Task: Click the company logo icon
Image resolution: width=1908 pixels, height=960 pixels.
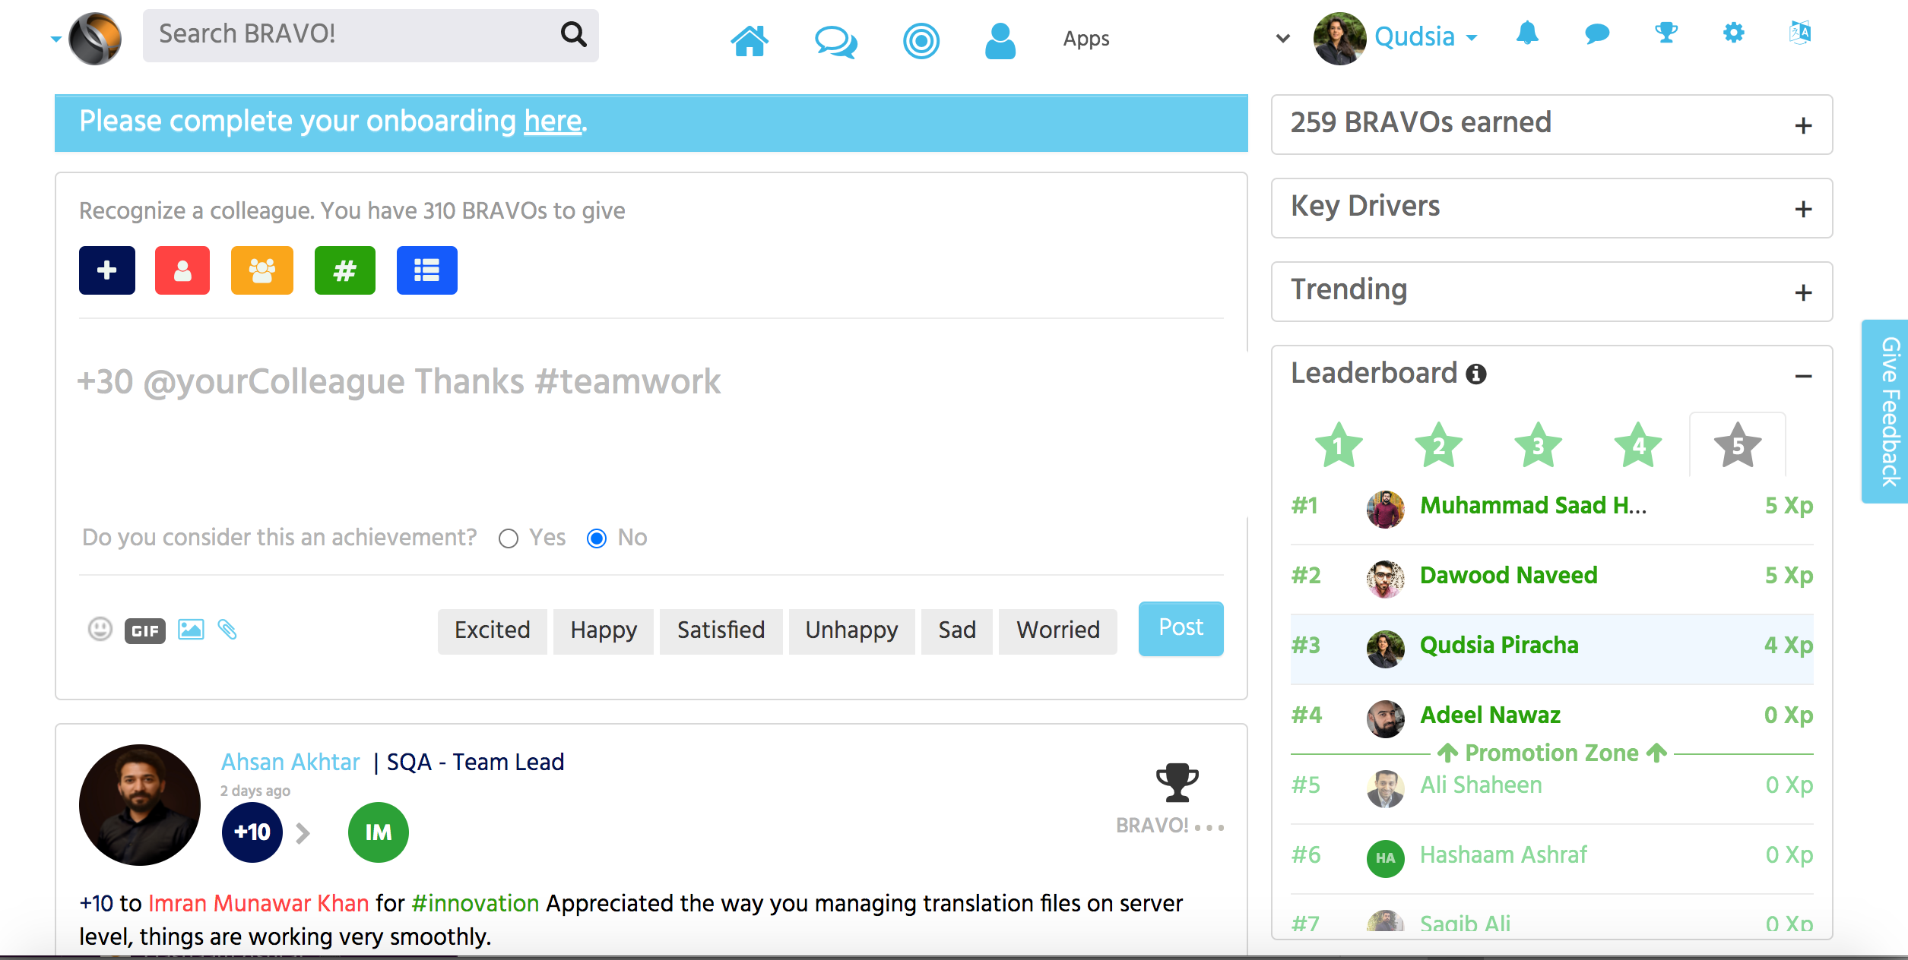Action: click(95, 38)
